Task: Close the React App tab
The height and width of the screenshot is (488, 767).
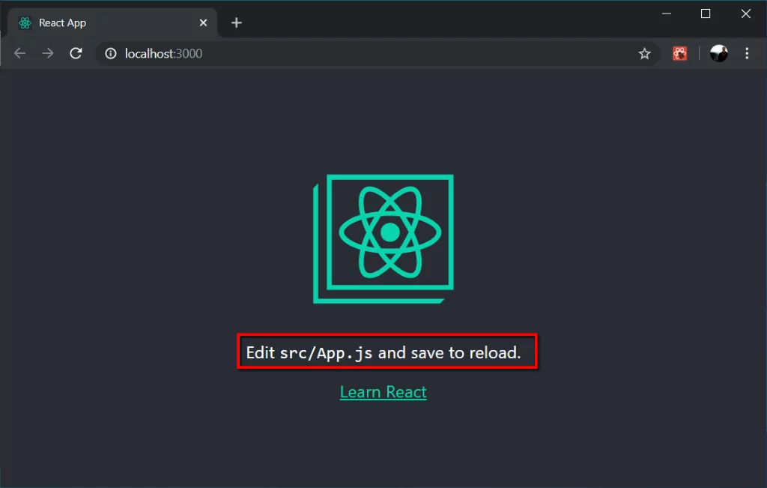Action: pyautogui.click(x=203, y=22)
